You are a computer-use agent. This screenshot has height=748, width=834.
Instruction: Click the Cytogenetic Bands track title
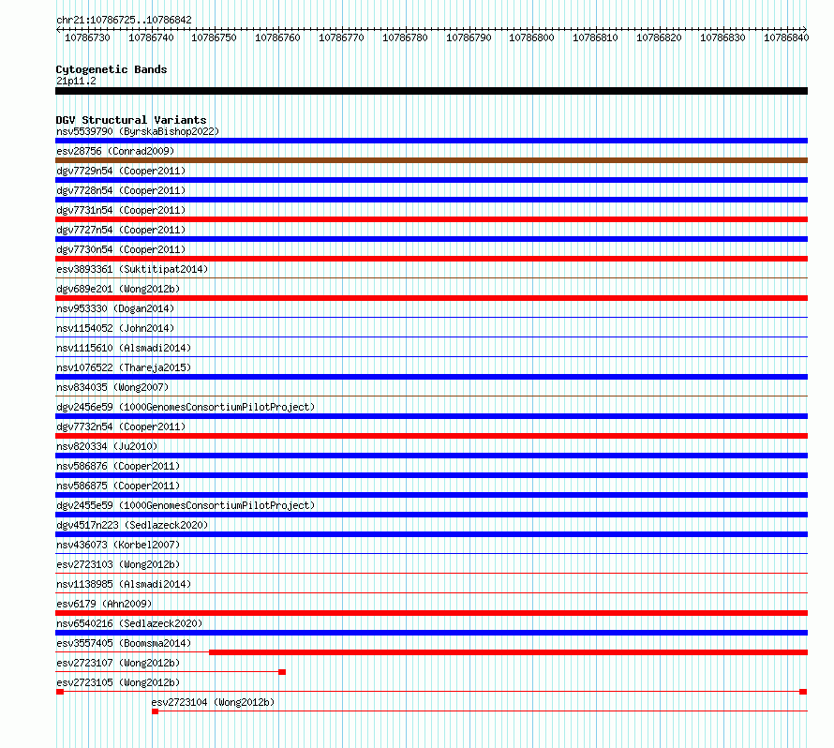(112, 69)
